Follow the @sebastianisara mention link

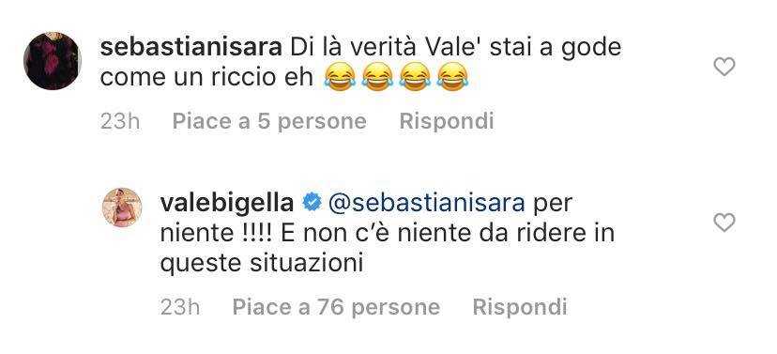coord(427,204)
